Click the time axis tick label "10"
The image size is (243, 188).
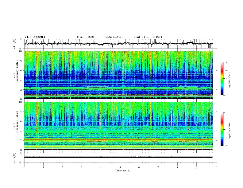(x=216, y=167)
